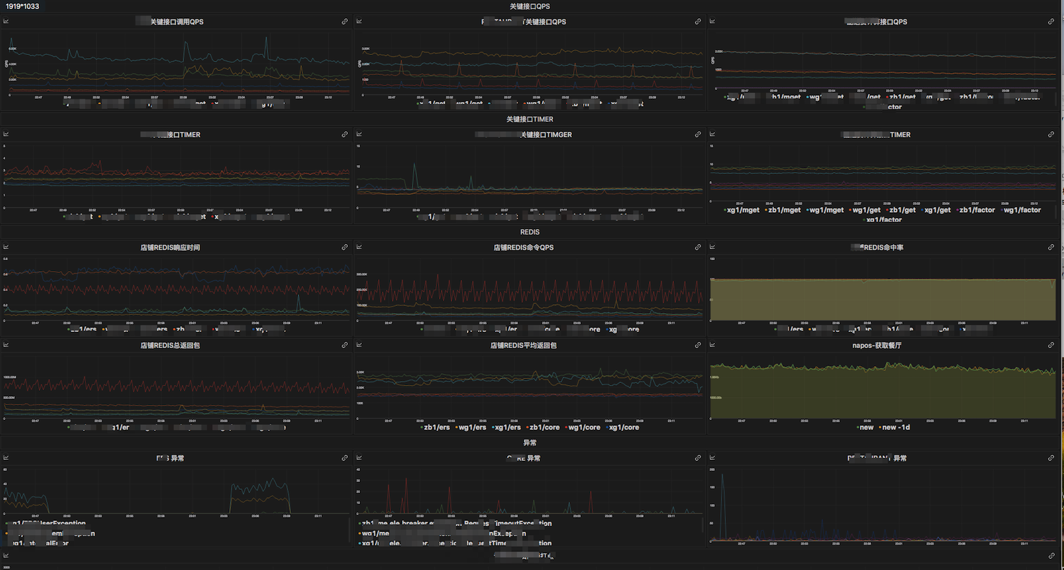This screenshot has height=570, width=1064.
Task: Toggle the 'new -1d' series legend
Action: [896, 428]
